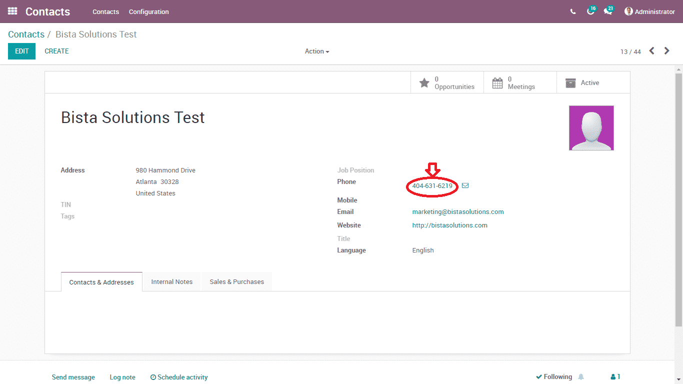Go to next record arrow

(x=666, y=51)
